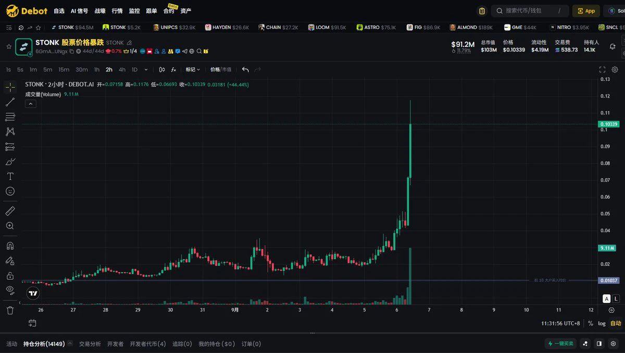Open indicators with the fx icon
Screen dimensions: 625x353
[x=173, y=69]
